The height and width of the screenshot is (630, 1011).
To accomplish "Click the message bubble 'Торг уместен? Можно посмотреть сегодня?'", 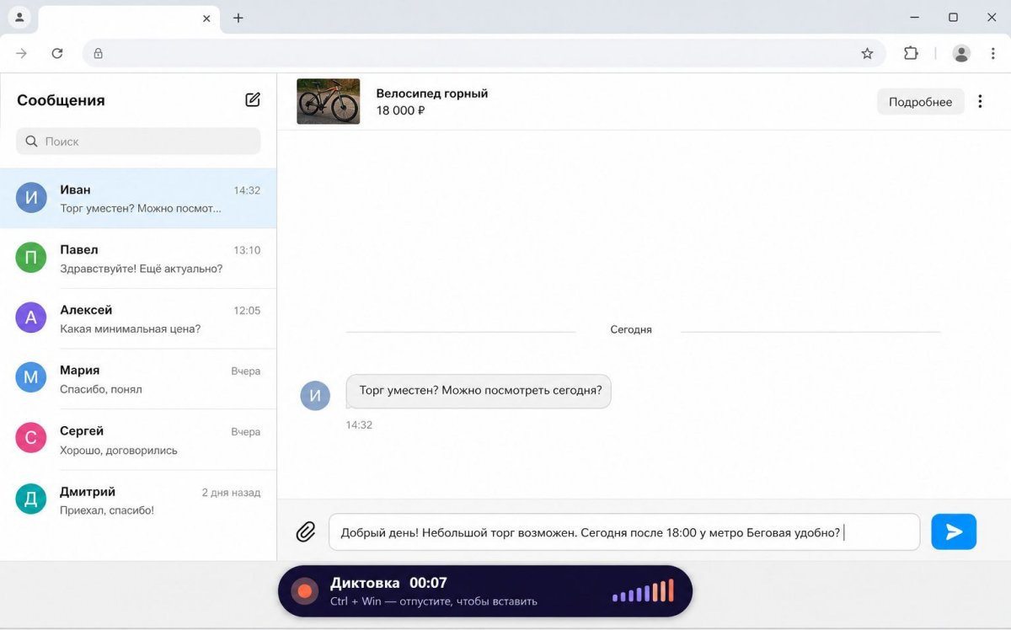I will 479,391.
